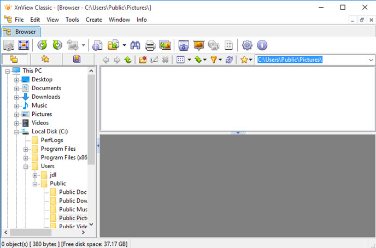Viewport: 376px width, 248px height.
Task: Open transformations dropdown arrow in toolbar
Action: [x=83, y=45]
